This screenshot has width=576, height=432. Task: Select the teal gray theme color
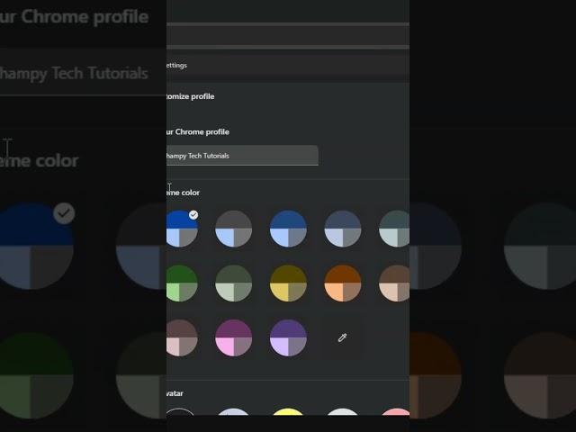click(394, 229)
